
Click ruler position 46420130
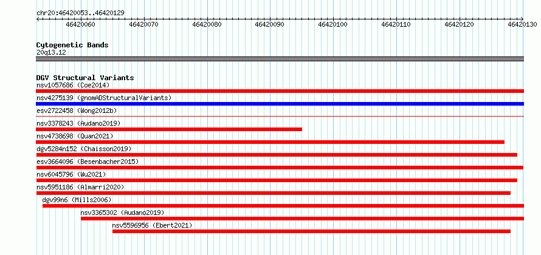coord(522,24)
